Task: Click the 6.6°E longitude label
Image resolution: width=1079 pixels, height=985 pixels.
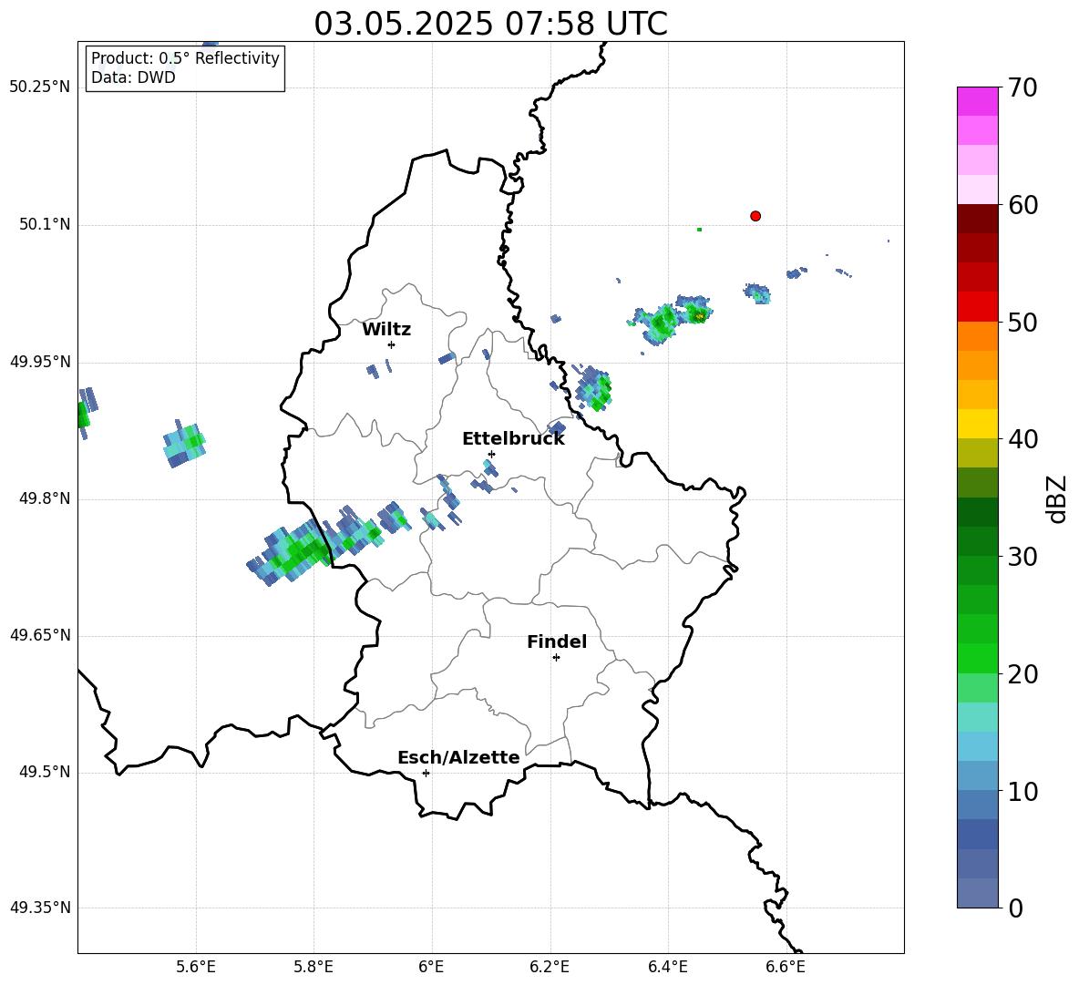Action: click(x=786, y=967)
